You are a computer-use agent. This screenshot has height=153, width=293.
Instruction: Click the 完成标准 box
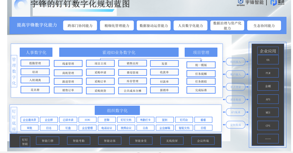pyautogui.click(x=201, y=90)
